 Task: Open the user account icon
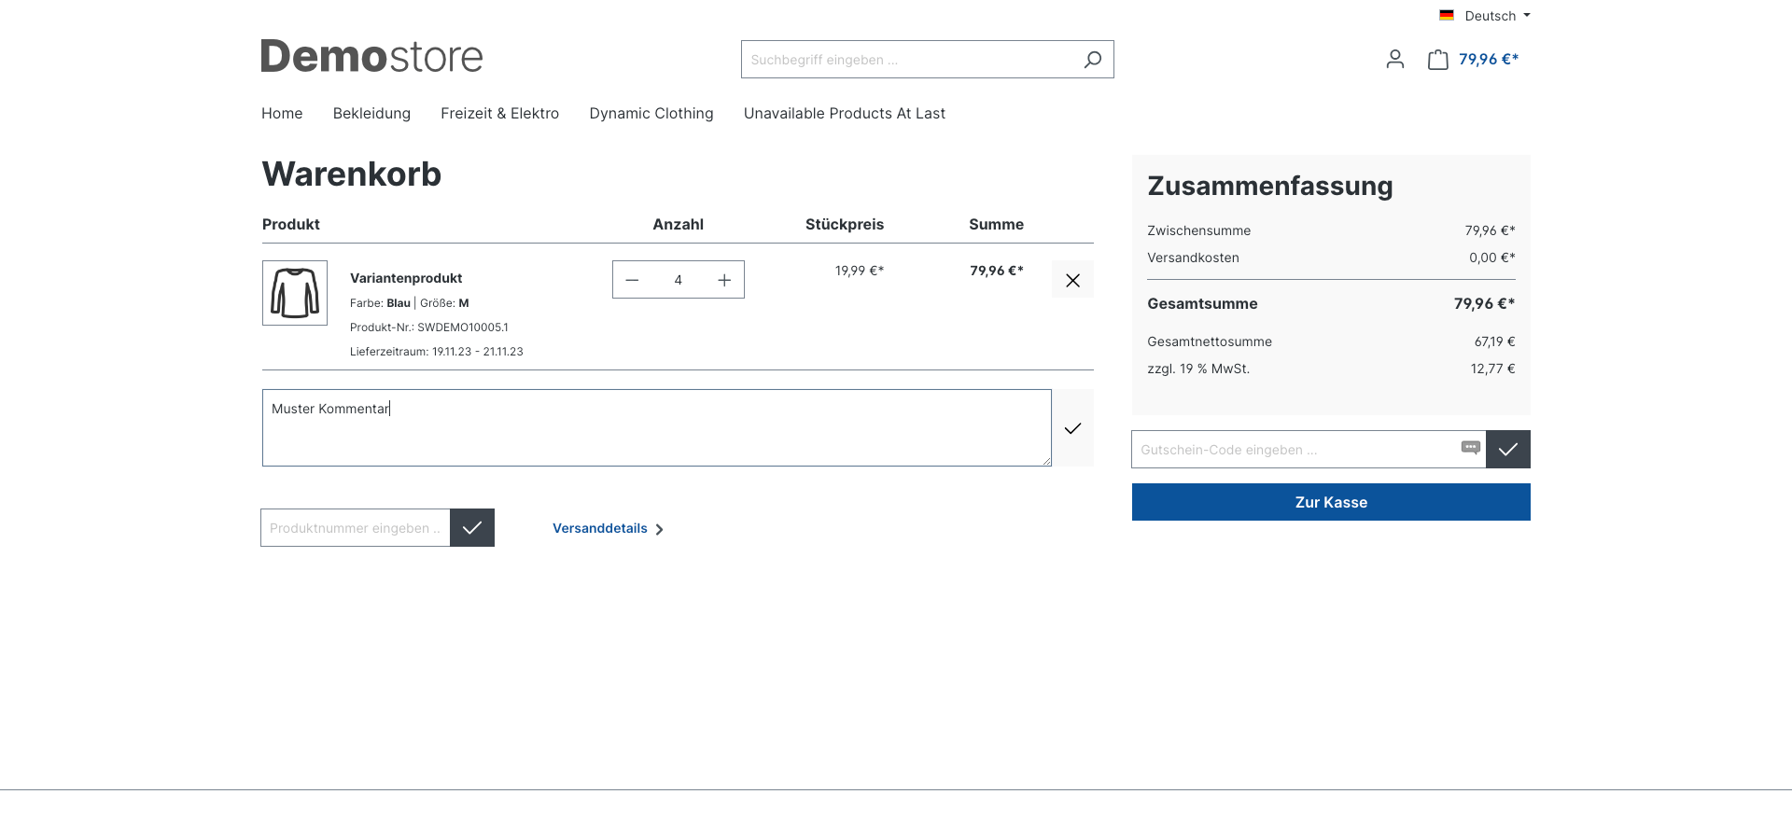point(1395,60)
